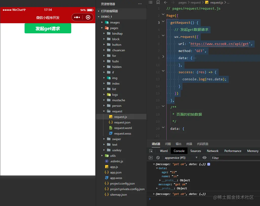Viewport: 260px width, 206px height.
Task: Open the 代码质量 panel tab
Action: click(202, 144)
